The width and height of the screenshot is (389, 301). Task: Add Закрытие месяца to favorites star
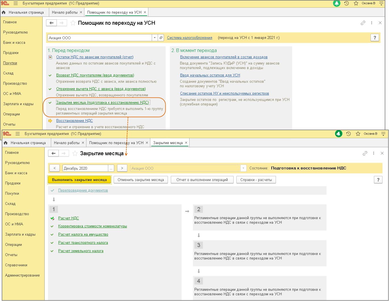pyautogui.click(x=75, y=153)
